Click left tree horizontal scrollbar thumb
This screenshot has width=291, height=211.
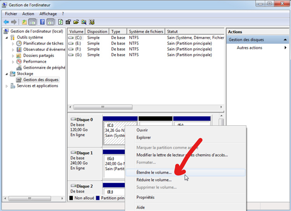tap(30, 198)
